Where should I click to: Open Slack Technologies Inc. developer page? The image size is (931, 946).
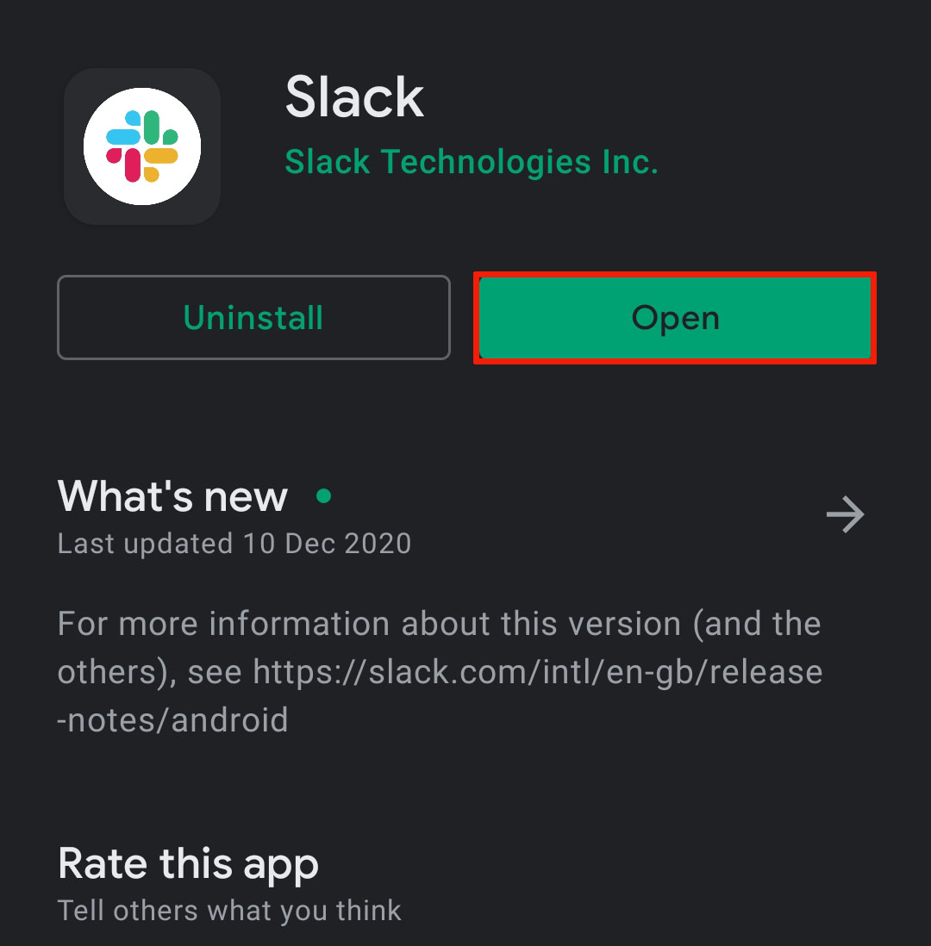pos(472,161)
